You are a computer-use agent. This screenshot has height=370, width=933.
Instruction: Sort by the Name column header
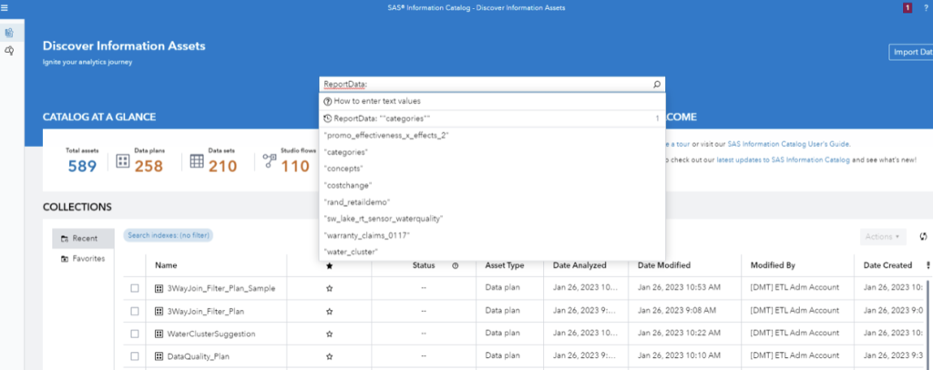click(166, 265)
